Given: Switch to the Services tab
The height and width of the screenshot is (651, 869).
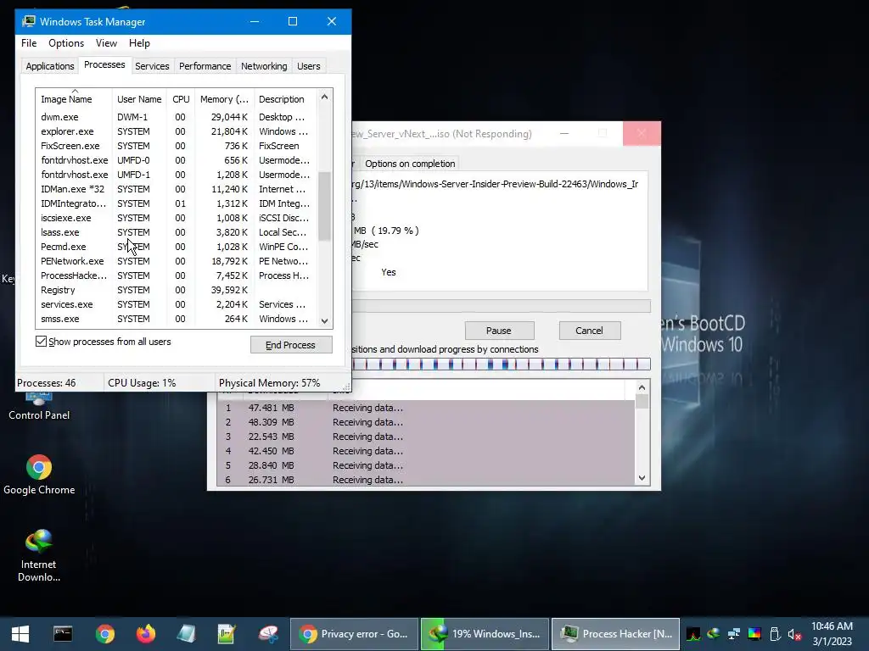Looking at the screenshot, I should [152, 66].
